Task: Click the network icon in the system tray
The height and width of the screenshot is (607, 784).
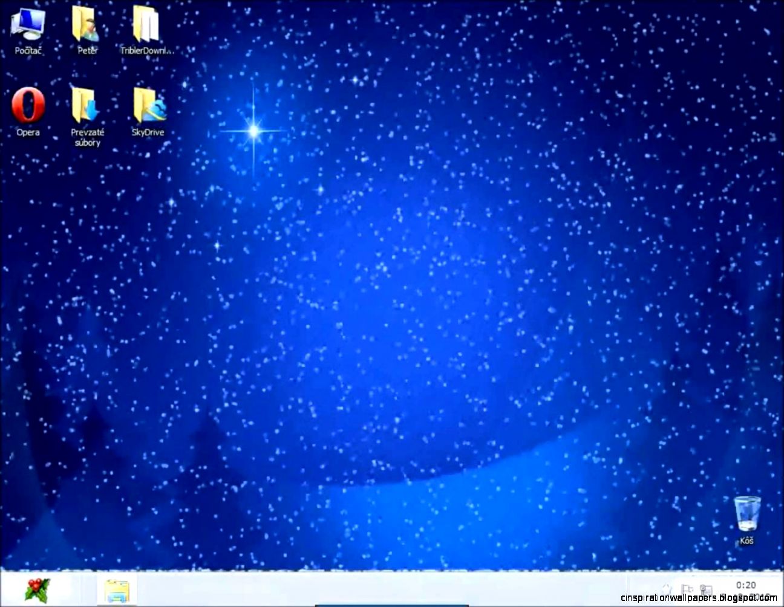Action: pos(705,588)
